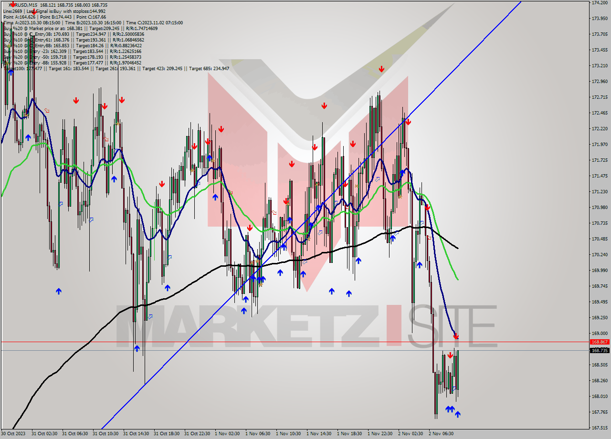Click the 171.475 price axis label

tap(600, 176)
